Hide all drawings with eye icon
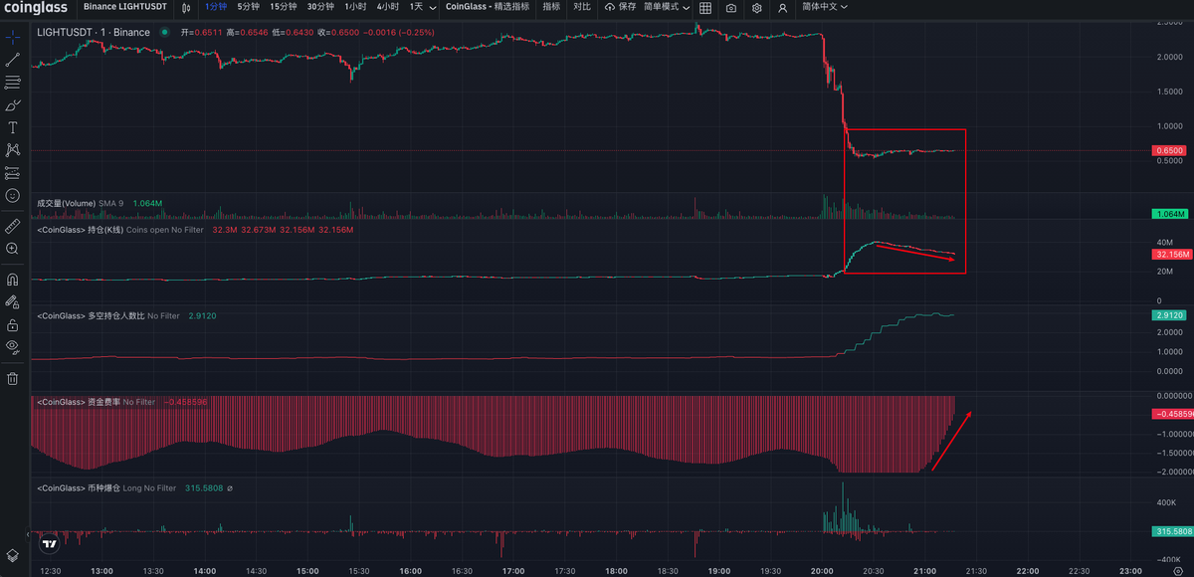The width and height of the screenshot is (1194, 577). tap(13, 346)
